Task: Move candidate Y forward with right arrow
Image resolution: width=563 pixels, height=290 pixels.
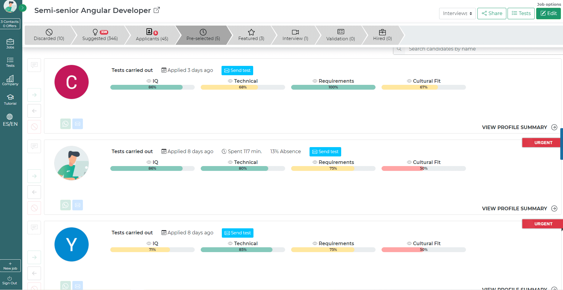Action: 34,258
